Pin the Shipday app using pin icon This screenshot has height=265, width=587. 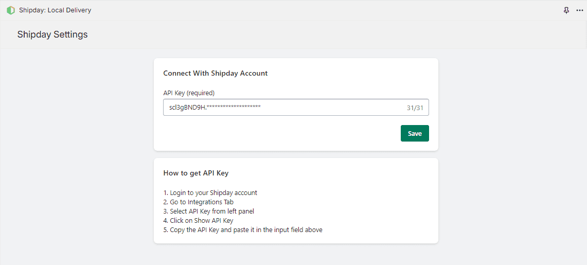566,10
